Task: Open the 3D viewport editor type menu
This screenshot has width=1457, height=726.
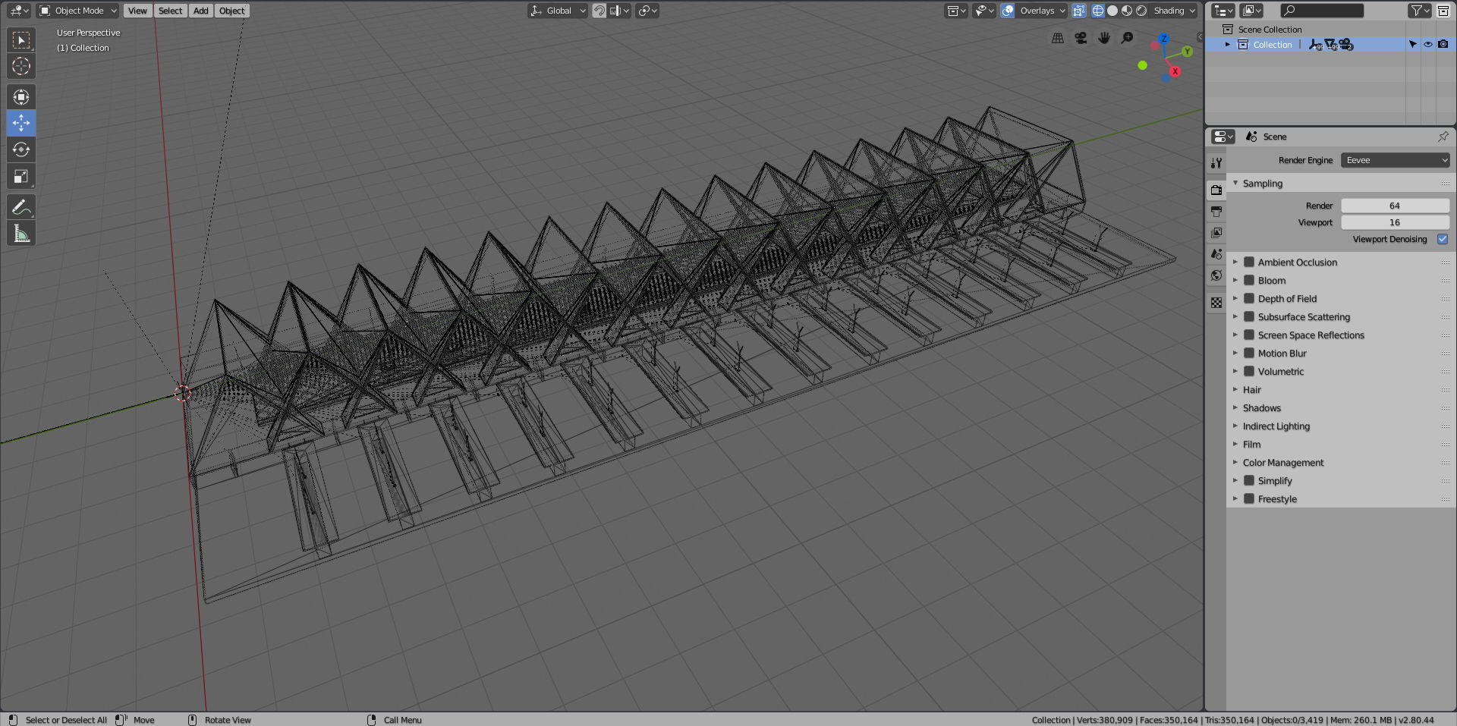Action: pyautogui.click(x=19, y=11)
